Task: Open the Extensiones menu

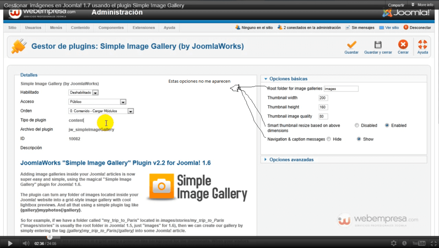Action: click(x=144, y=28)
